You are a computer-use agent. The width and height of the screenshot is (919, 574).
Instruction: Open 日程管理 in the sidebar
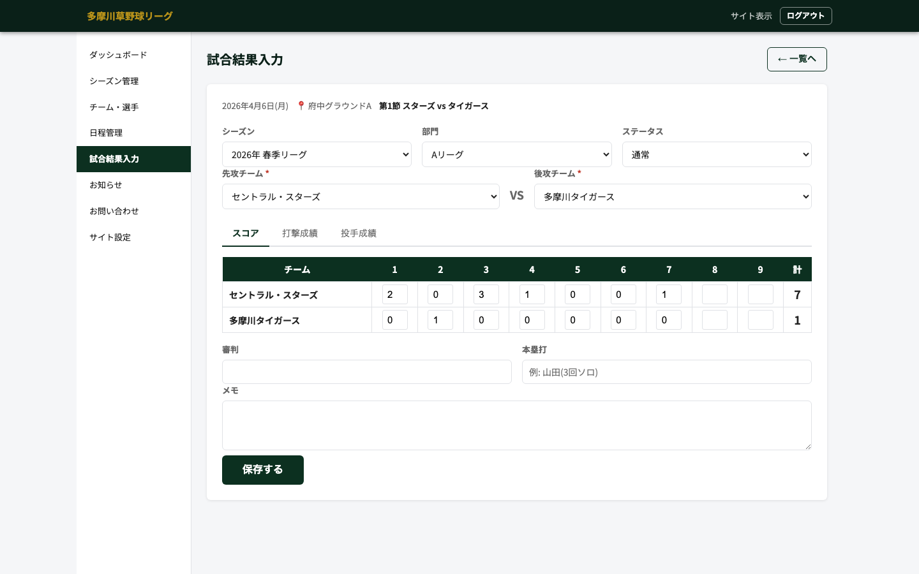133,133
